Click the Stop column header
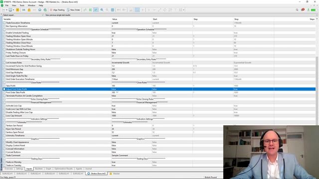The height and width of the screenshot is (179, 319). pyautogui.click(x=236, y=19)
